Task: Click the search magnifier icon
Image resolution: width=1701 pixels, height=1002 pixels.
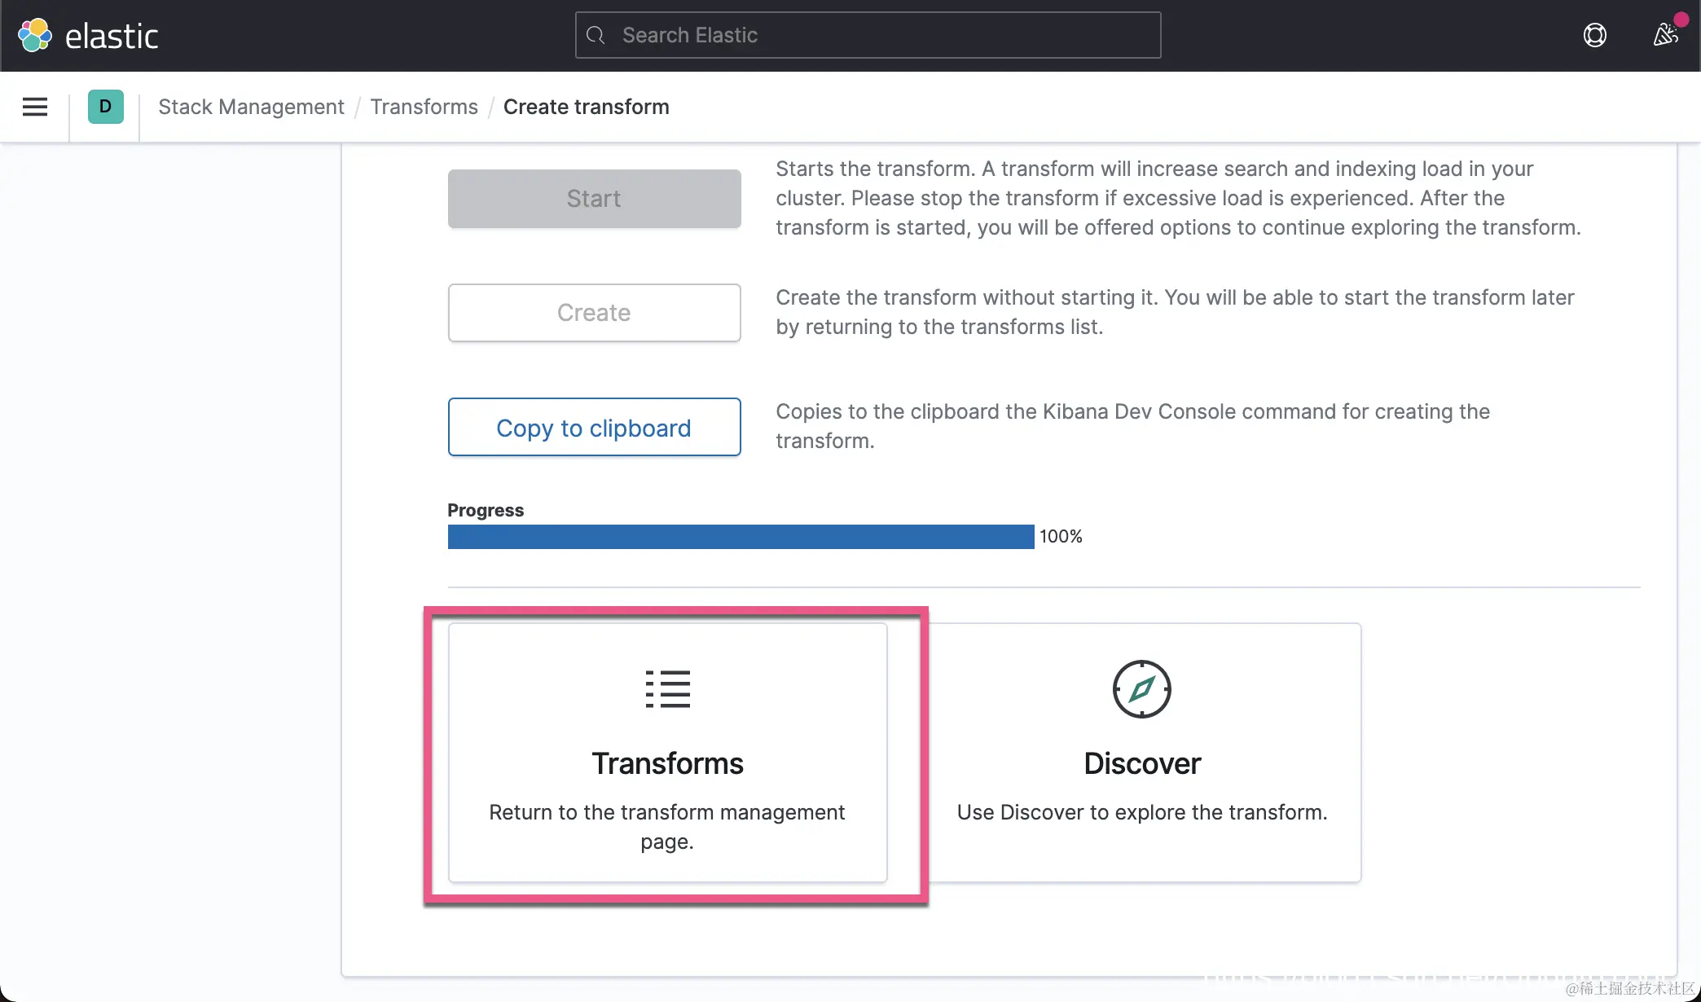Action: tap(596, 35)
